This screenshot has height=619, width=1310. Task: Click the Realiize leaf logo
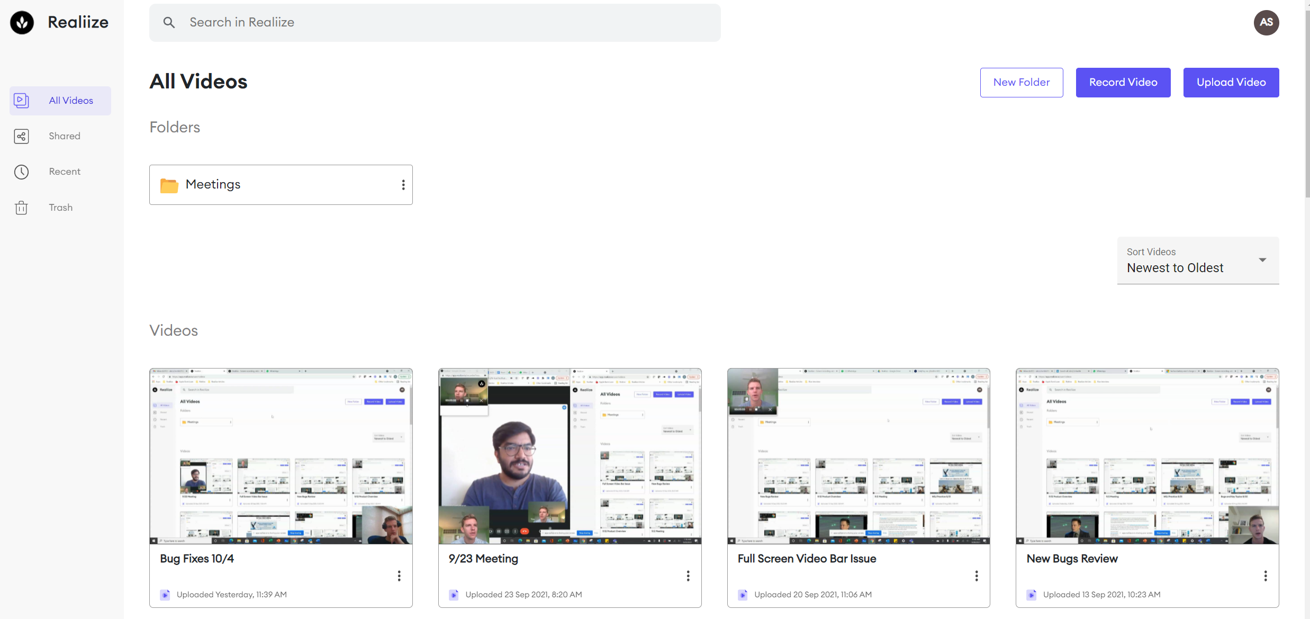point(22,22)
